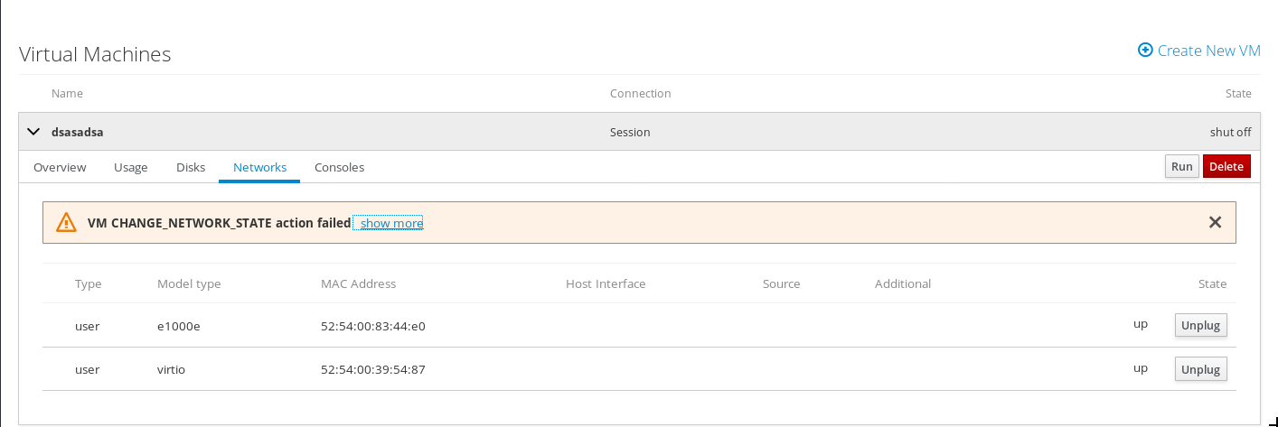1278x427 pixels.
Task: Unplug the virtio network interface
Action: click(x=1200, y=369)
